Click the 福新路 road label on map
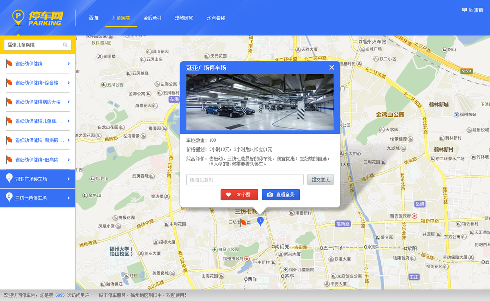Viewport: 490px width, 301px height. click(x=343, y=224)
